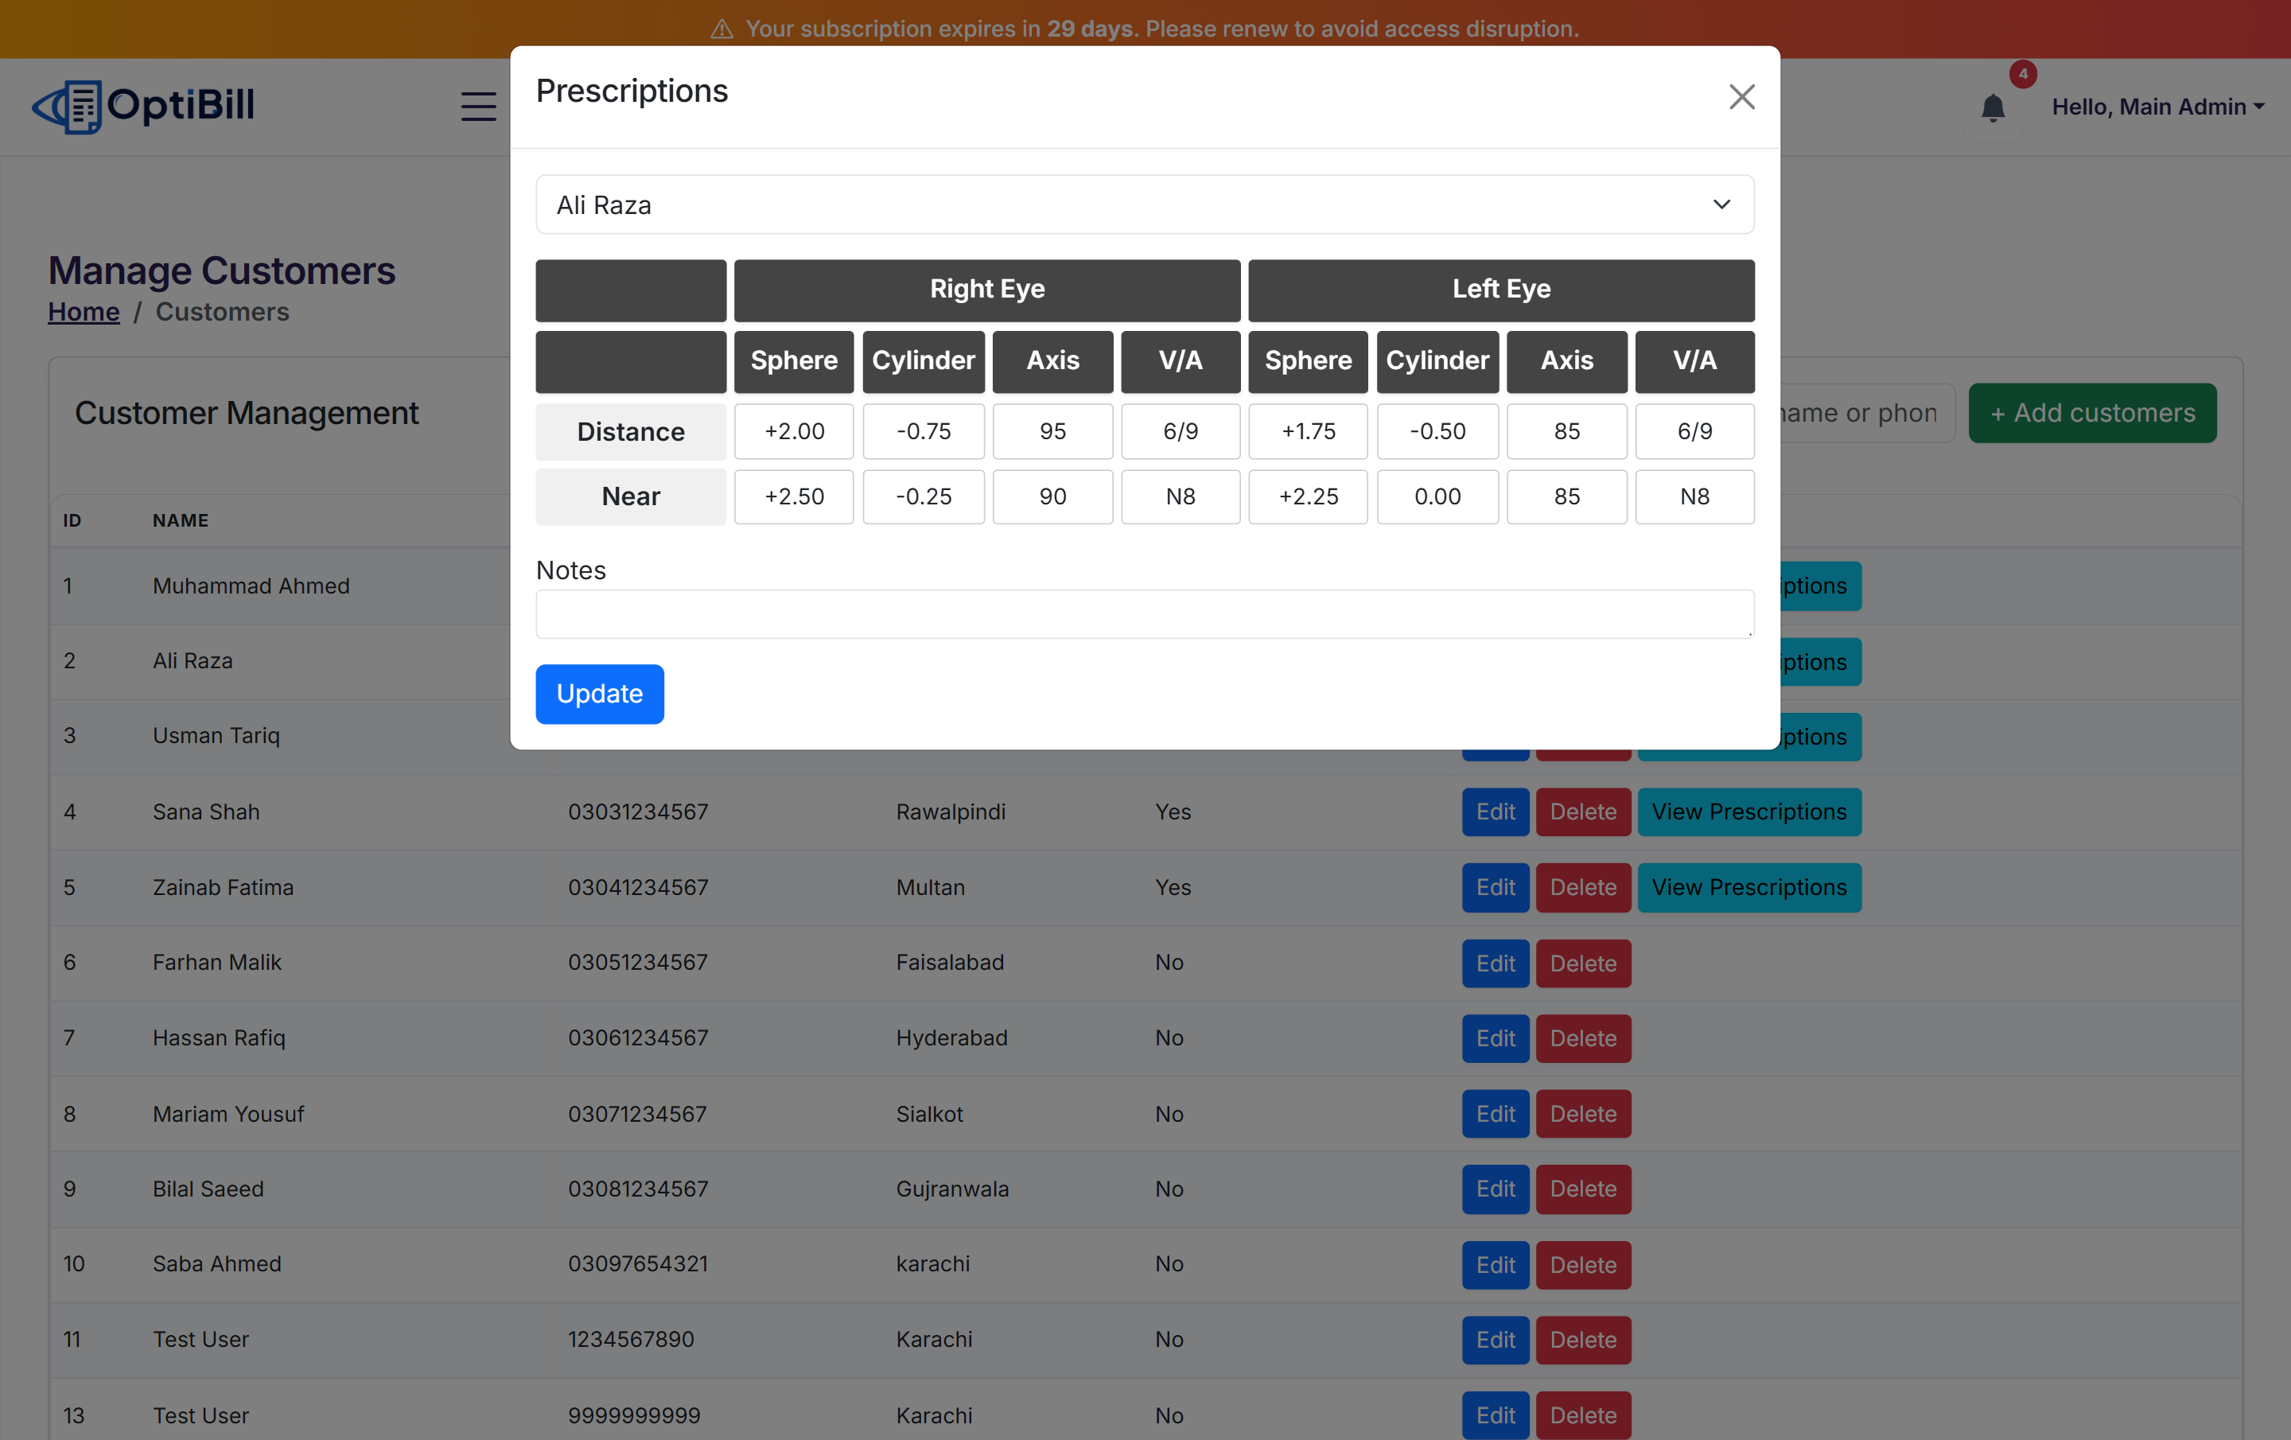The height and width of the screenshot is (1440, 2291).
Task: Edit left eye distance axis field
Action: (1567, 431)
